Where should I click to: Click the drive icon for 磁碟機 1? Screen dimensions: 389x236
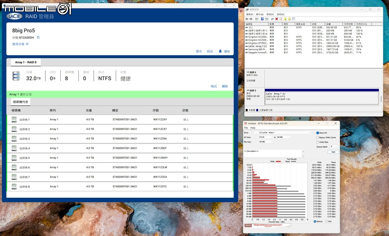coord(14,119)
